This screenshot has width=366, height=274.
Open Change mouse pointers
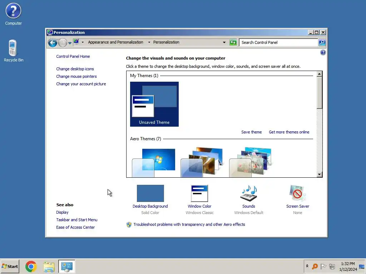(x=76, y=76)
